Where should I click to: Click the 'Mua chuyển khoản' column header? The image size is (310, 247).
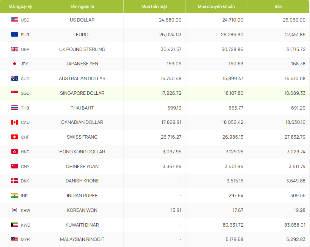(x=216, y=6)
